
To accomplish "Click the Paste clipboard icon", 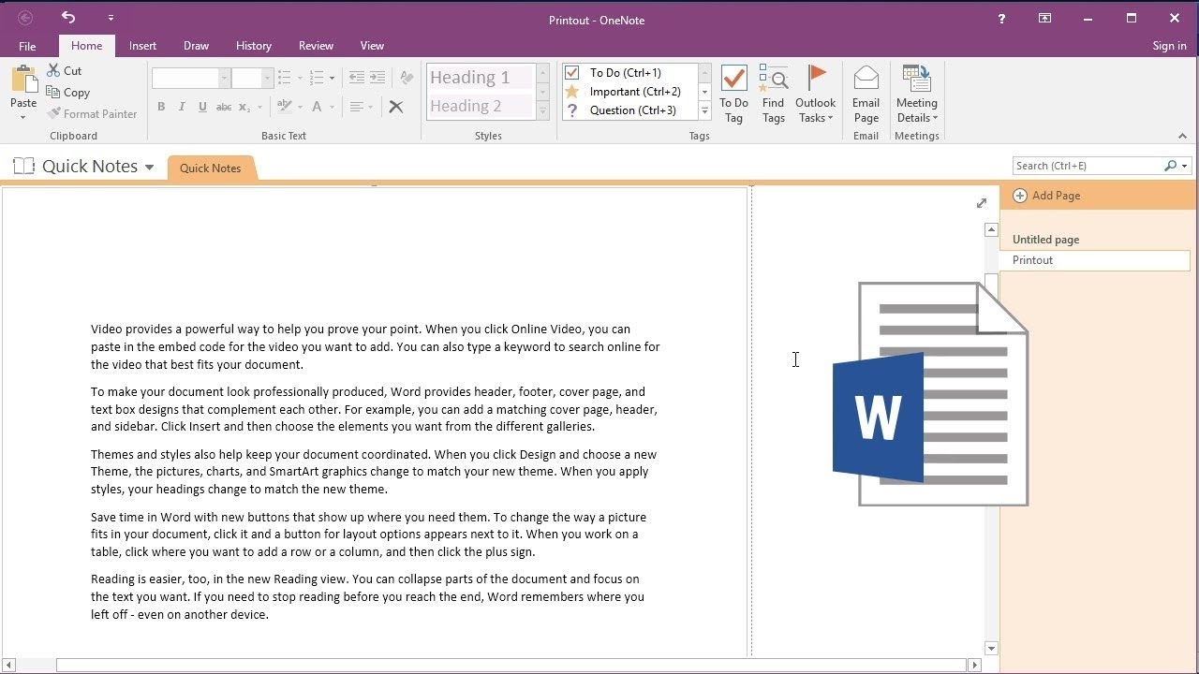I will 23,81.
